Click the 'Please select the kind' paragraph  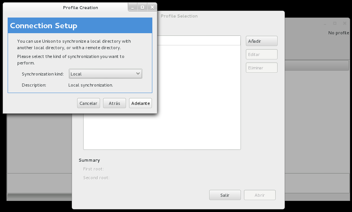[x=71, y=59]
